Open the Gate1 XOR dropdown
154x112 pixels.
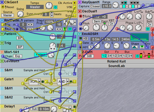point(39,82)
